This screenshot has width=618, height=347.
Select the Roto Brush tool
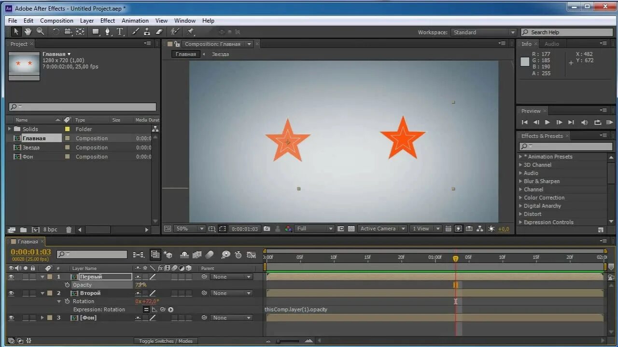pyautogui.click(x=175, y=32)
